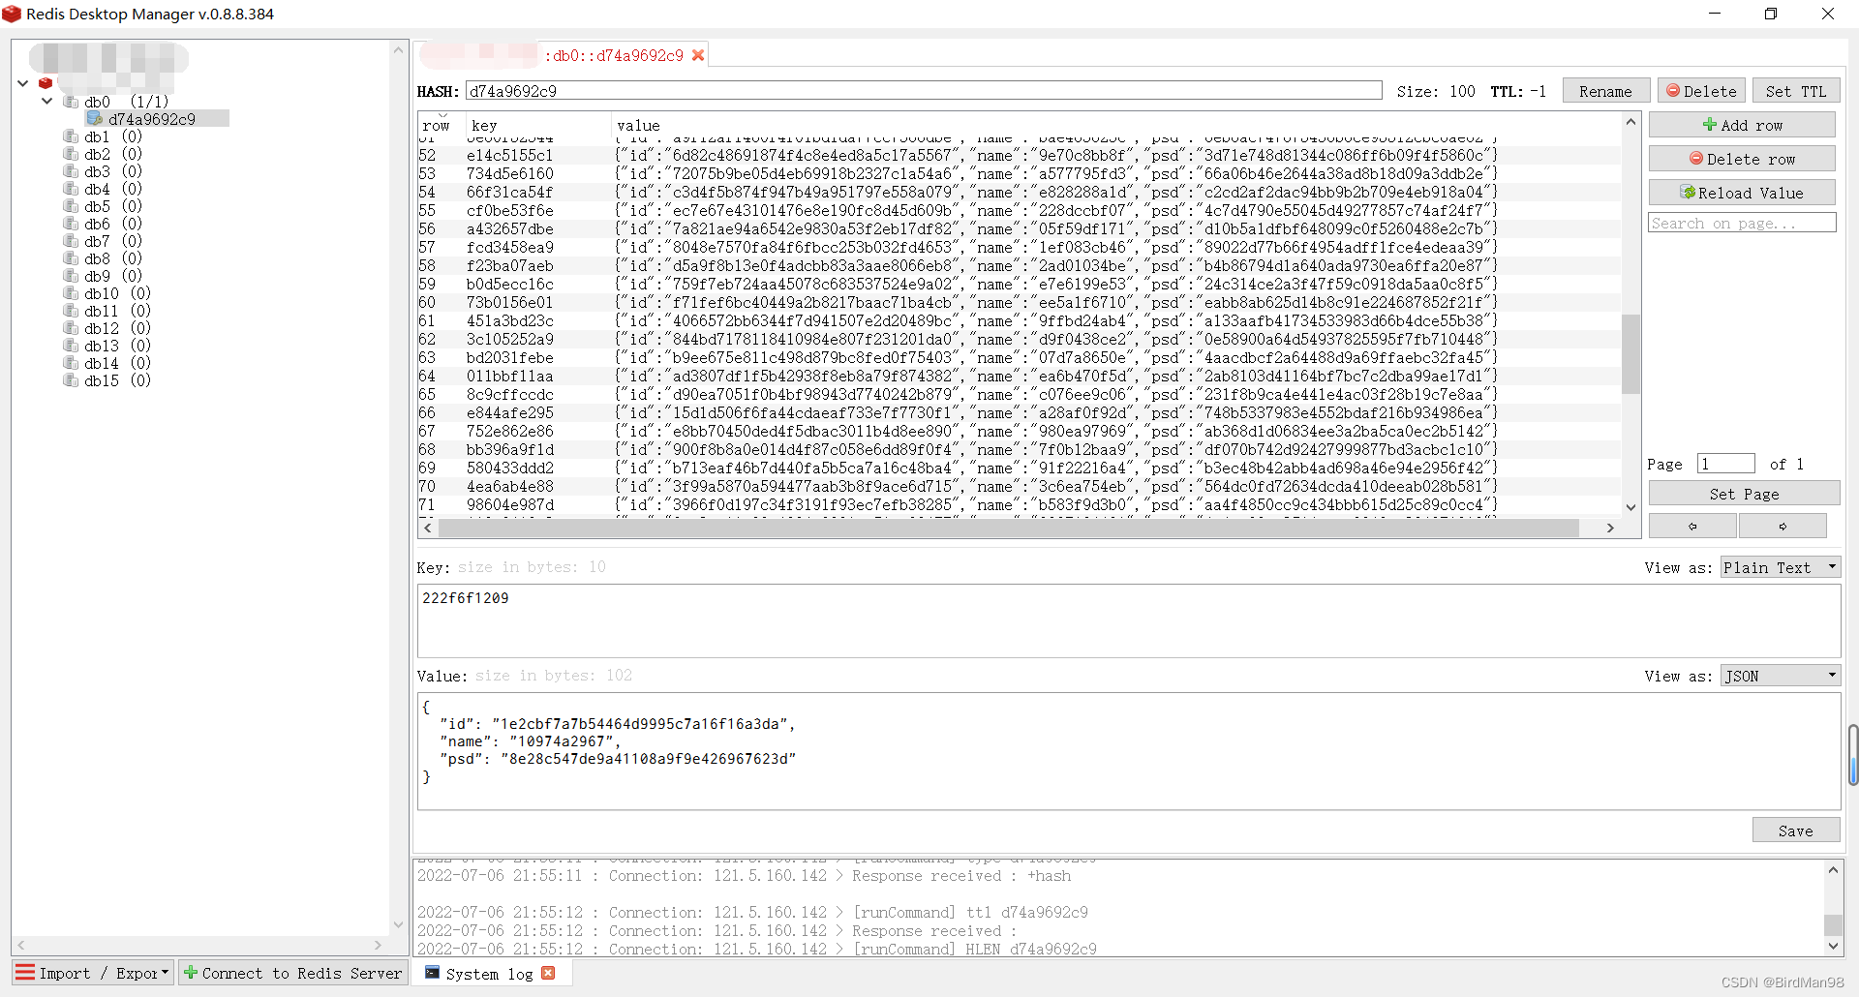This screenshot has height=997, width=1859.
Task: Click the red Delete row icon
Action: (x=1696, y=158)
